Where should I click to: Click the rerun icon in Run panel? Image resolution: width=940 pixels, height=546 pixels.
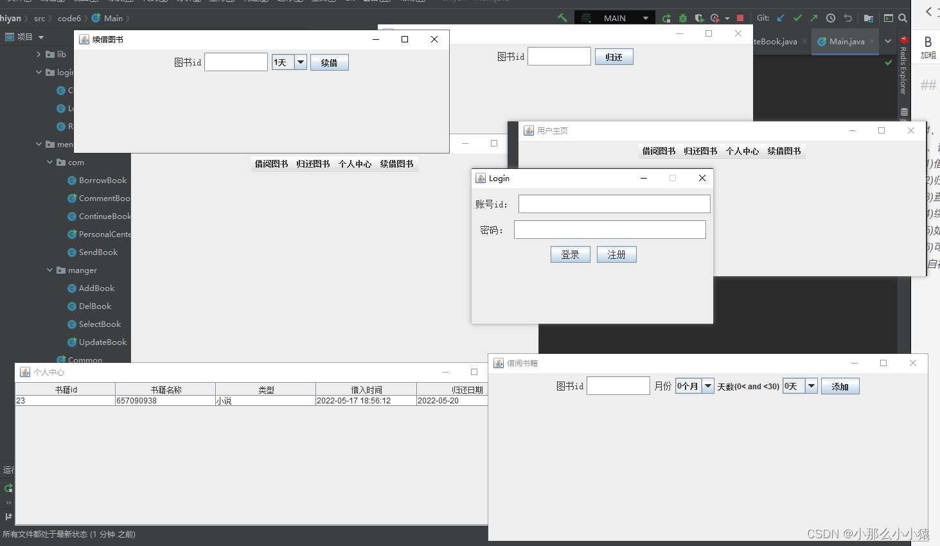8,488
